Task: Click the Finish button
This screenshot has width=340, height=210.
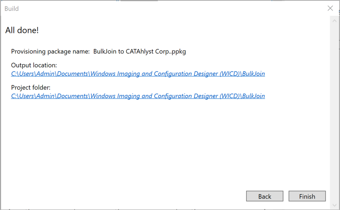Action: (x=307, y=196)
